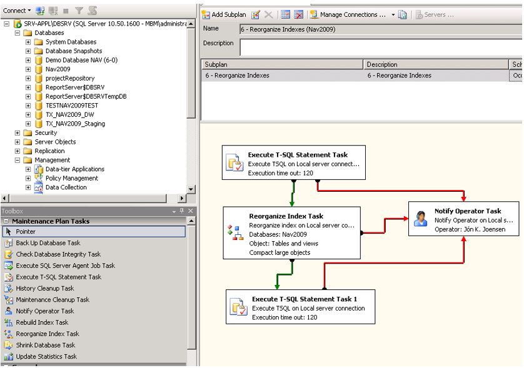The image size is (524, 368).
Task: Select the Pointer tool in Toolbox
Action: 94,232
